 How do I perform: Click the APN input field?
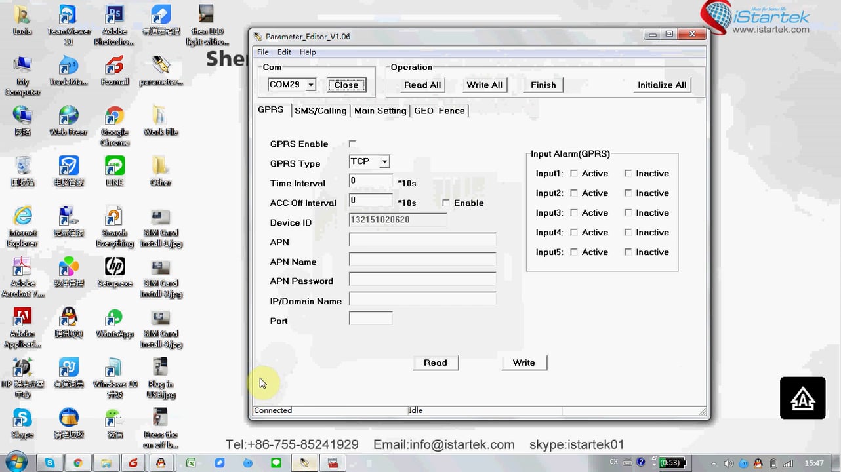[422, 240]
